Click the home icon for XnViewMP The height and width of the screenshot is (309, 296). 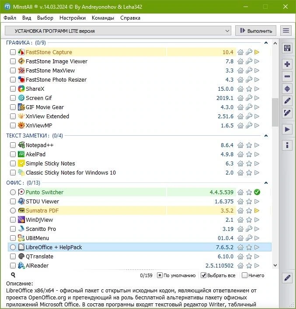pyautogui.click(x=240, y=126)
